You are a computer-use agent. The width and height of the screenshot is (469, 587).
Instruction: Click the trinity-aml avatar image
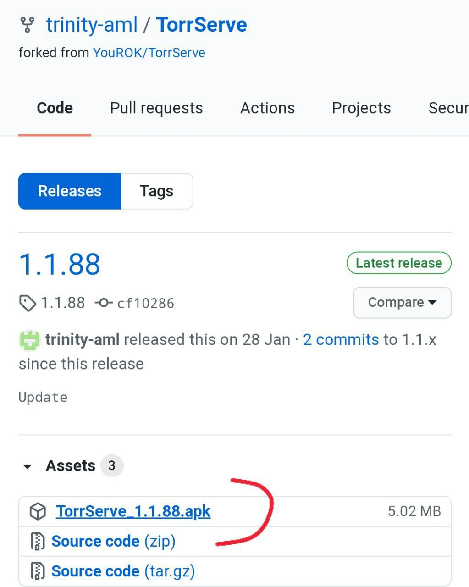click(30, 340)
